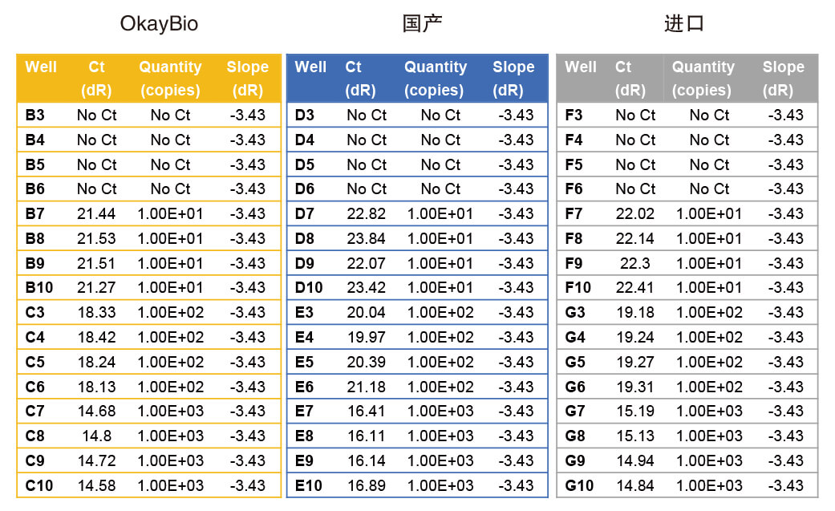
Task: Select well G10 in the gray table
Action: 579,486
